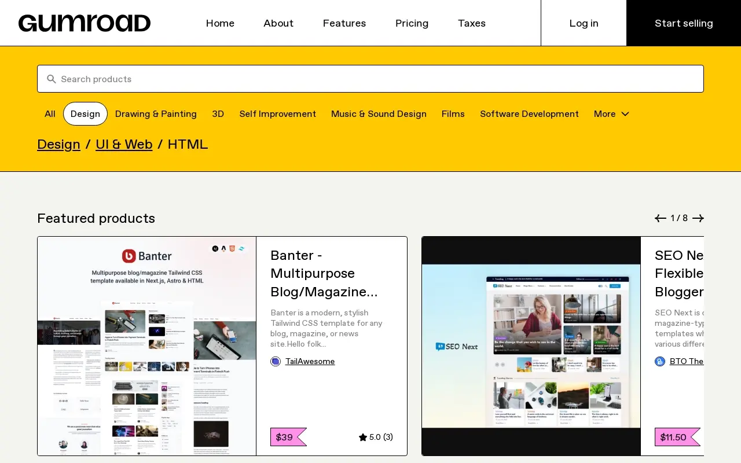Screen dimensions: 741x463
Task: Open the Taxes page
Action: click(x=472, y=23)
